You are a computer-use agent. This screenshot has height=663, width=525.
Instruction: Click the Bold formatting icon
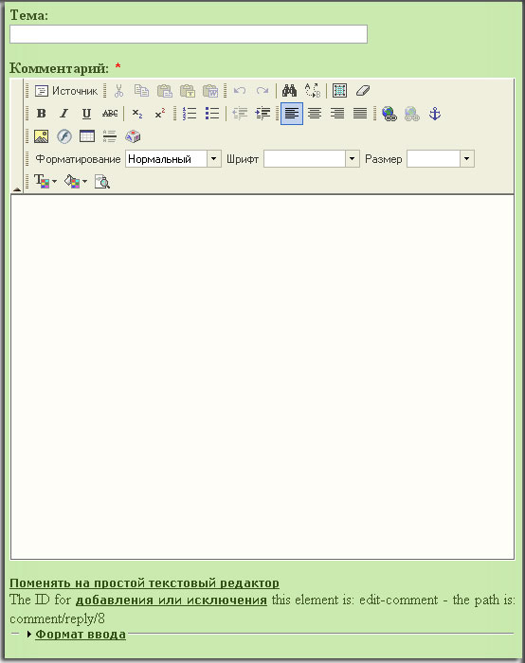42,114
